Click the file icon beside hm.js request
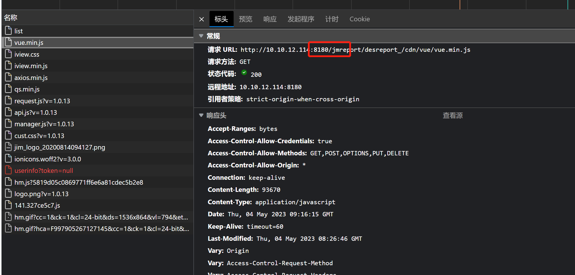Screen dimensions: 575x275 pos(8,182)
